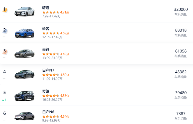Click the star rating for 日产N6

51,117
